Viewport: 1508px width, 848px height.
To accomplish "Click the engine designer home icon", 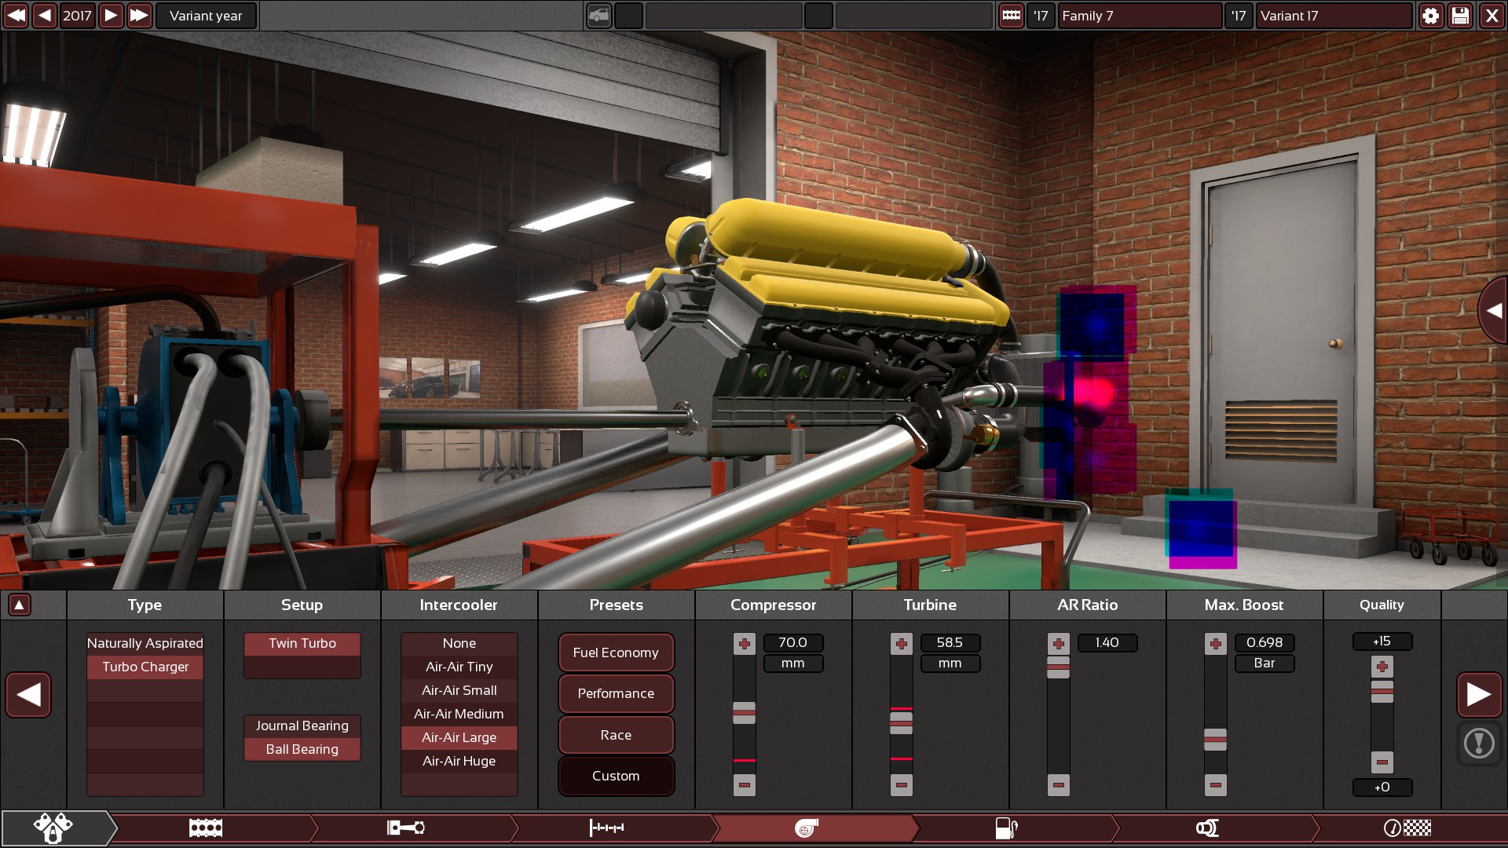I will [x=53, y=828].
